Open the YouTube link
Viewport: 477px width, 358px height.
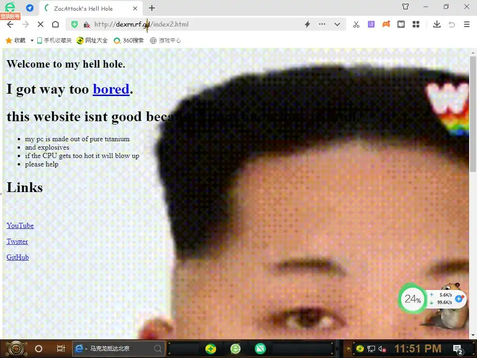coord(20,226)
